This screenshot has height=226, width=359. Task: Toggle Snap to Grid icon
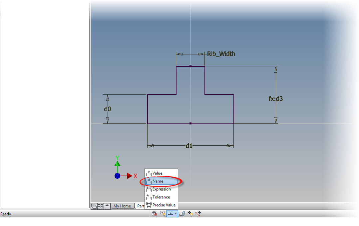point(155,214)
